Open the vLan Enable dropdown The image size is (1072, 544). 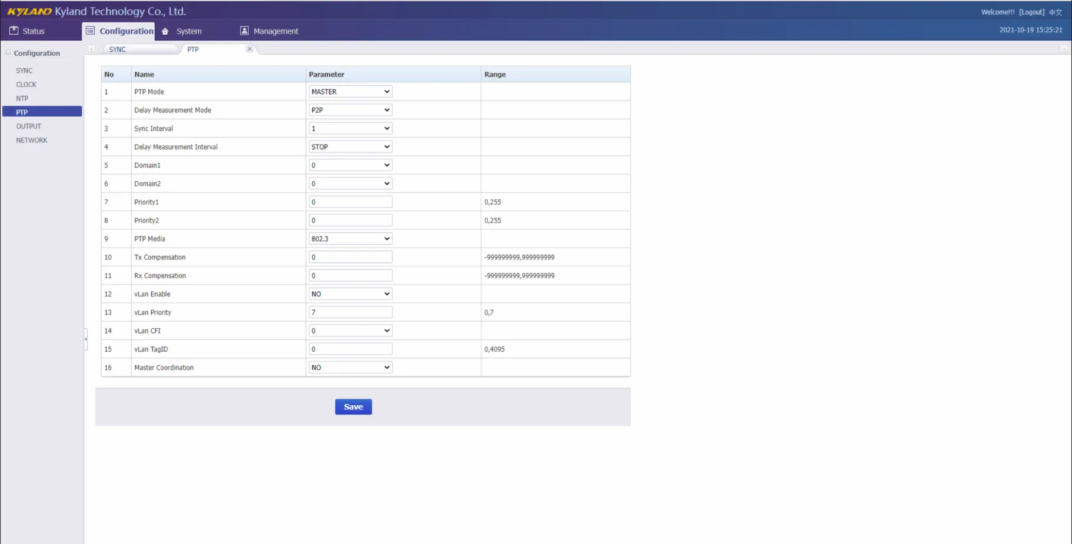click(x=351, y=294)
